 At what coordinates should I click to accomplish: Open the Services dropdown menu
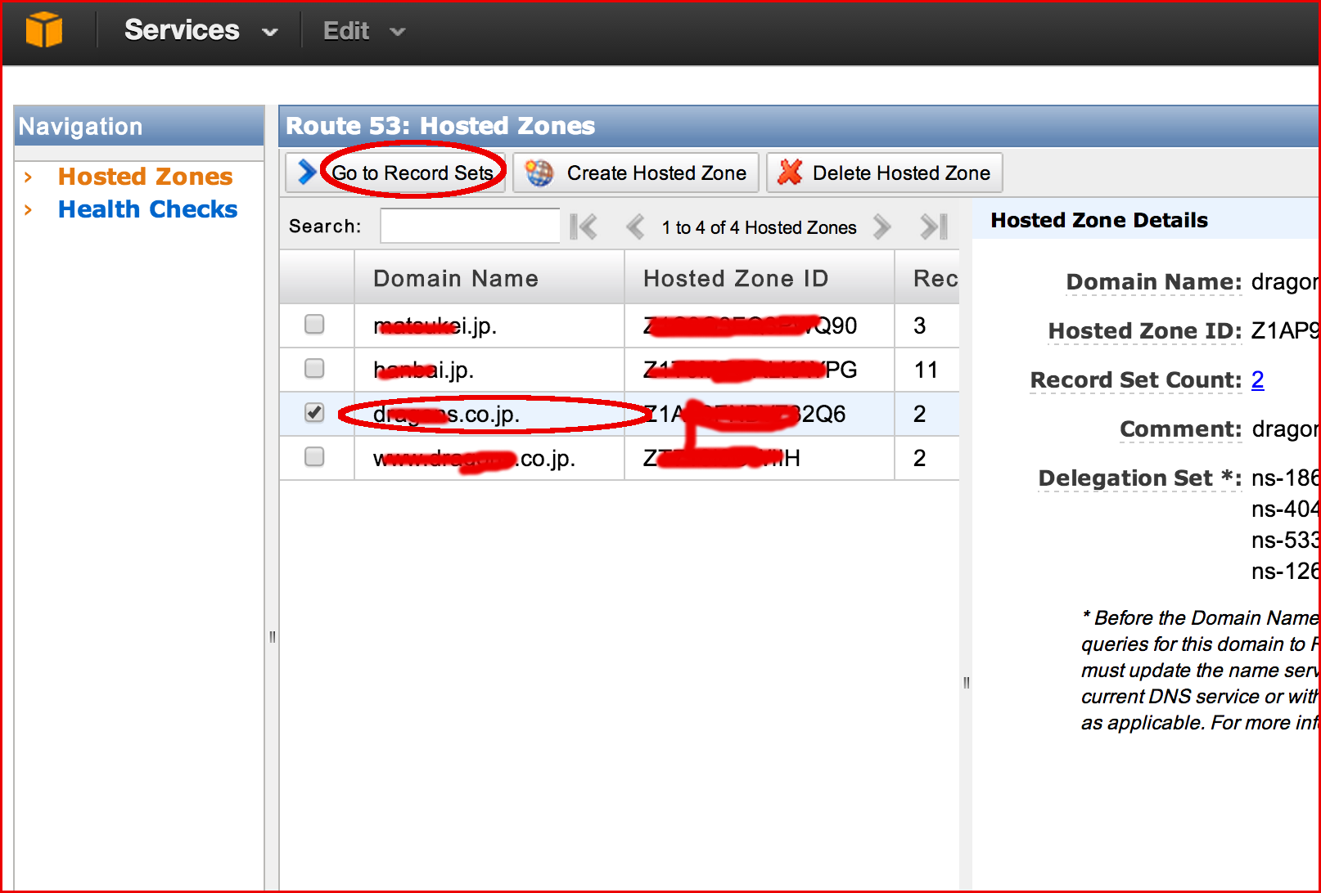(x=201, y=30)
